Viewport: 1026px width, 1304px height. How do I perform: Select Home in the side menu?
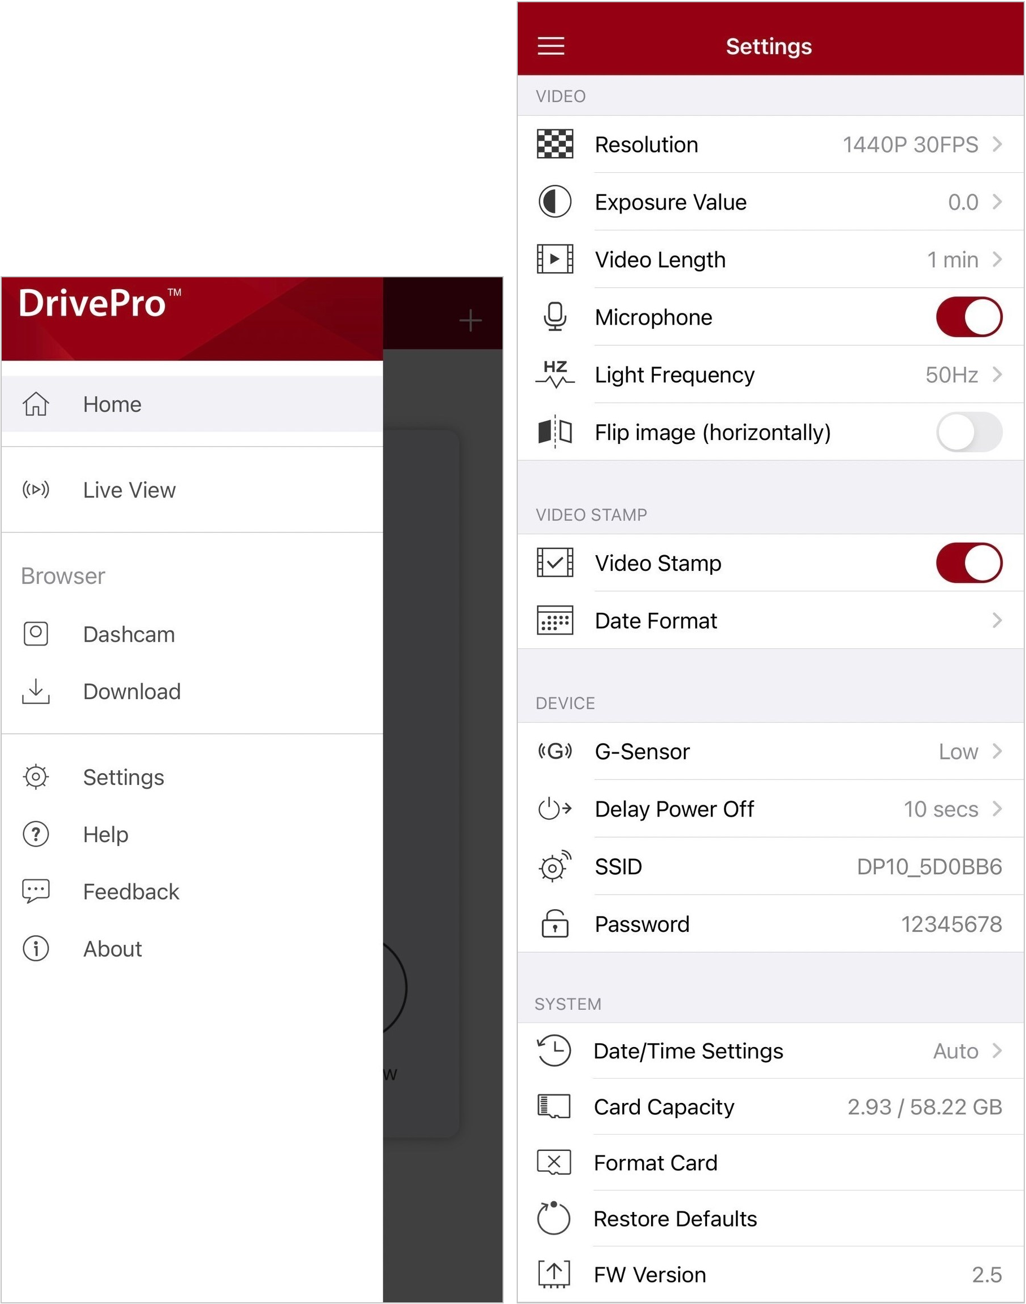click(x=192, y=404)
